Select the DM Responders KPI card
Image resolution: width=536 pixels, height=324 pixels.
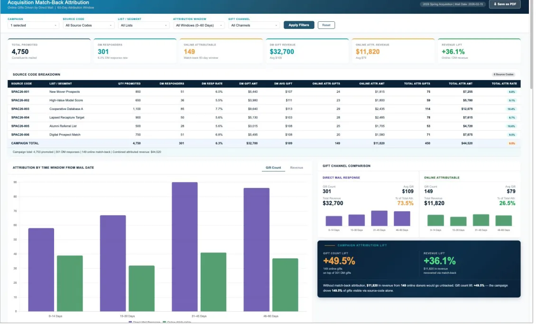(x=135, y=51)
